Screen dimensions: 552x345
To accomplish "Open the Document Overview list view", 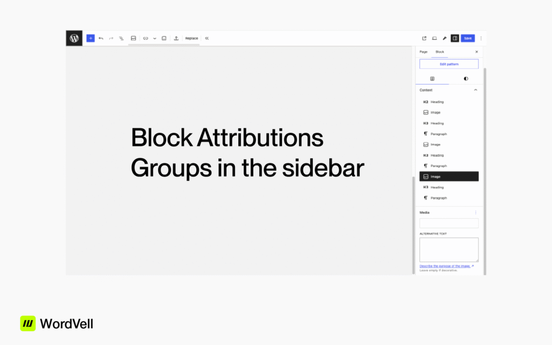I will (121, 38).
